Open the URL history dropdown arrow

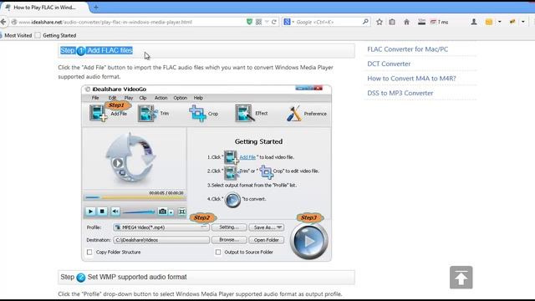267,22
